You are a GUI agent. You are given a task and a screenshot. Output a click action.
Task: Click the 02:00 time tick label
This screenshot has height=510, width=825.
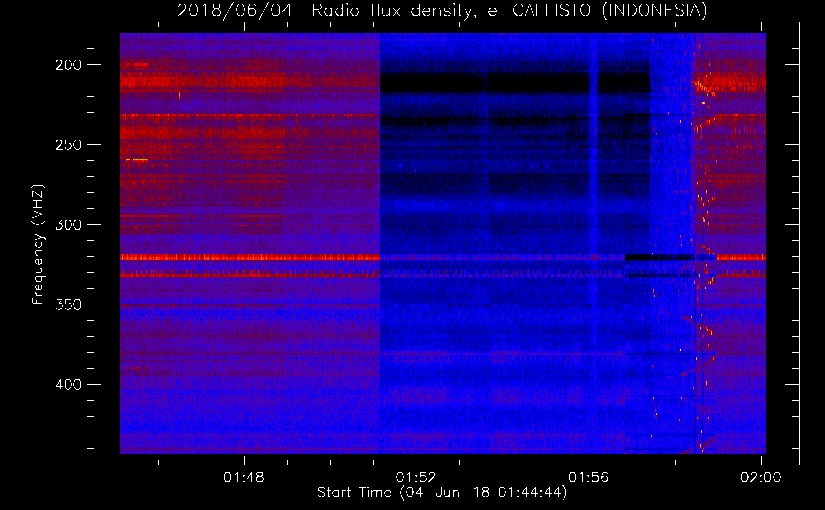761,478
